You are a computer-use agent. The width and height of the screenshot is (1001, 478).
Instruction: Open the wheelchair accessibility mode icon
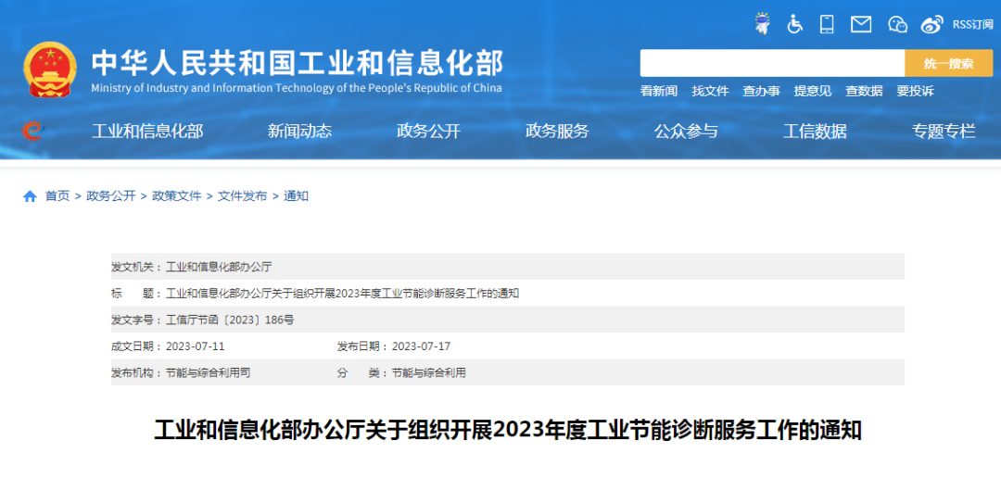794,24
